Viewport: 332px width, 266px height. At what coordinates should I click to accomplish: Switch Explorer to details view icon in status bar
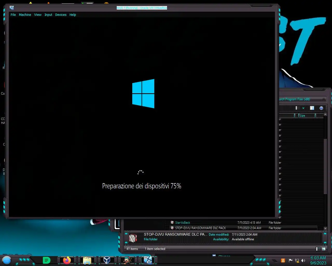click(x=318, y=249)
